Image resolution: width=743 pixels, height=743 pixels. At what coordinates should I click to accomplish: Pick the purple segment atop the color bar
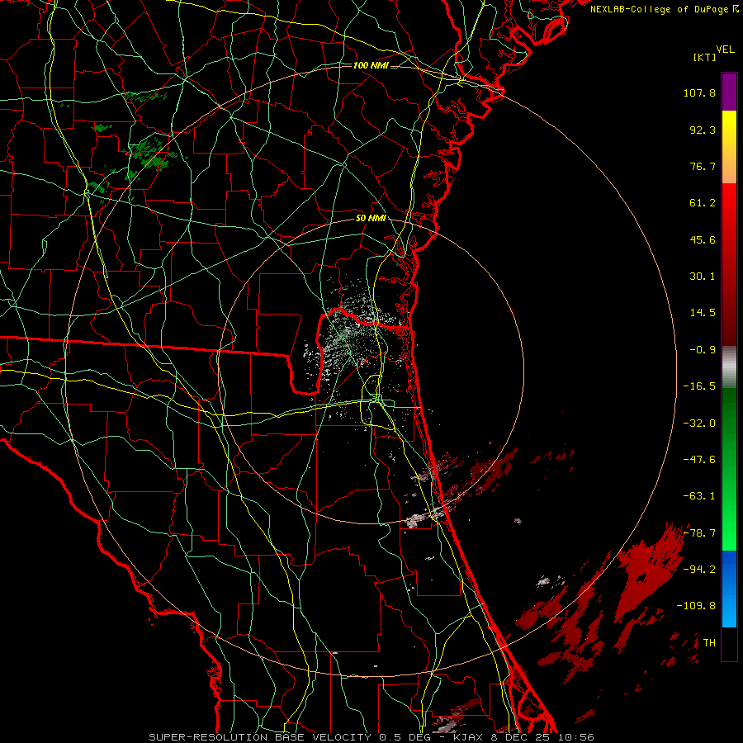point(729,92)
